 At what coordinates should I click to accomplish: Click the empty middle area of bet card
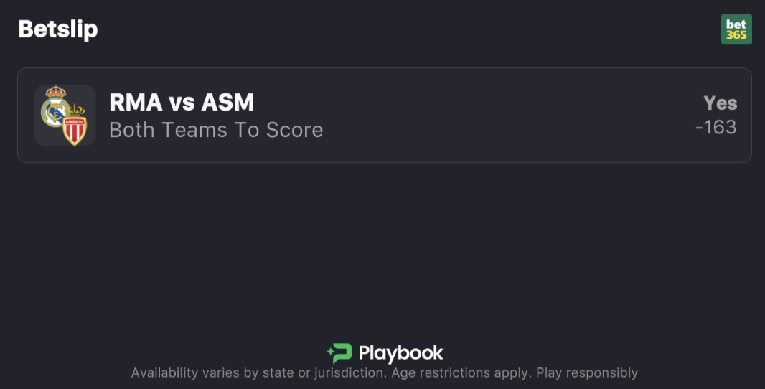(x=502, y=116)
